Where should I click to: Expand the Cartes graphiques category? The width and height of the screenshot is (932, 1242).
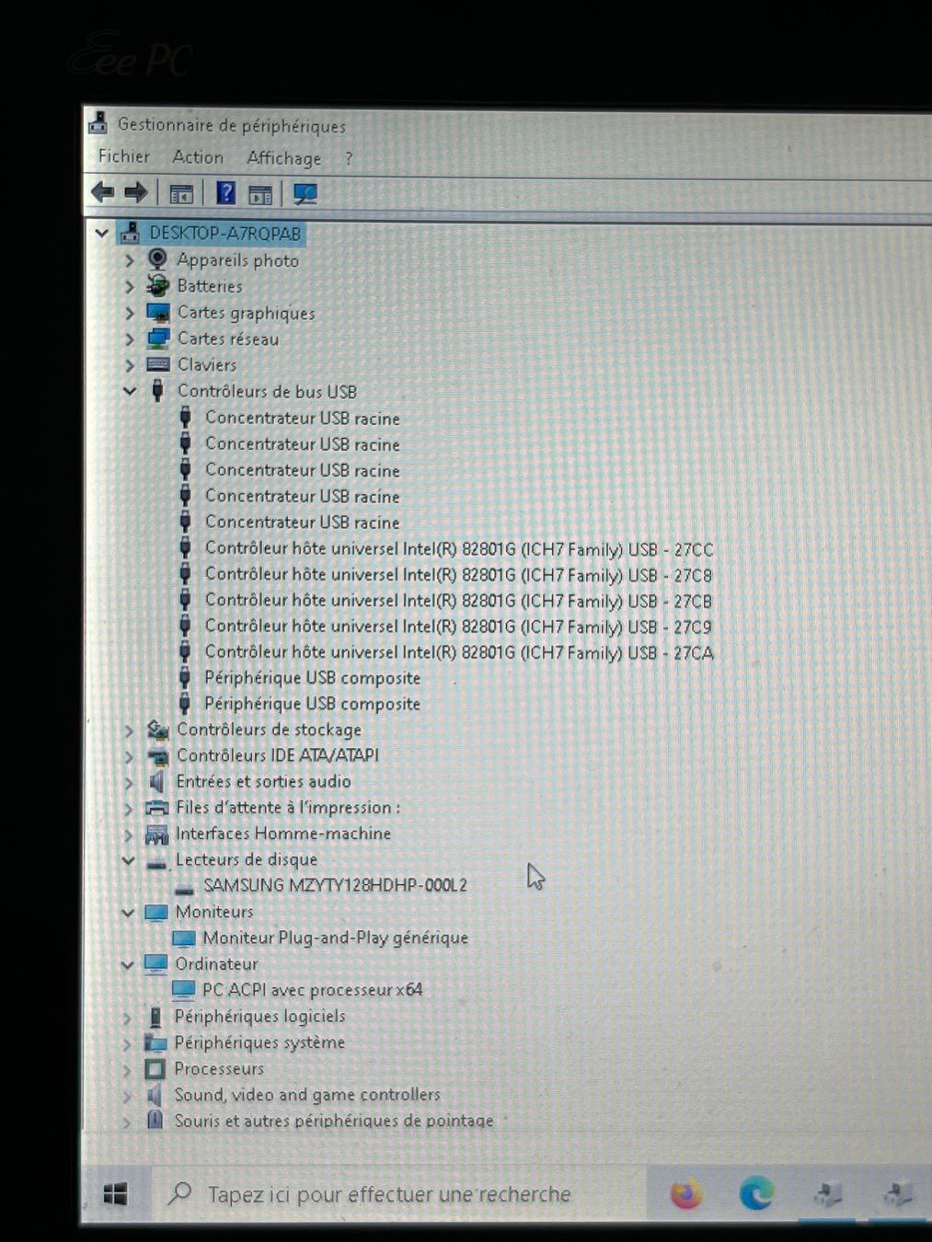130,313
